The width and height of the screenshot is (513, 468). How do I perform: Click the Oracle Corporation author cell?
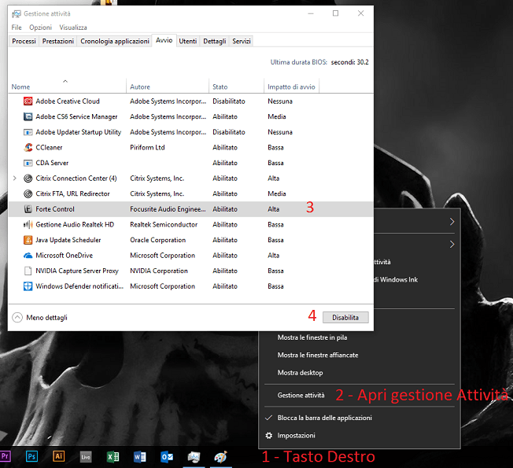[x=157, y=240]
